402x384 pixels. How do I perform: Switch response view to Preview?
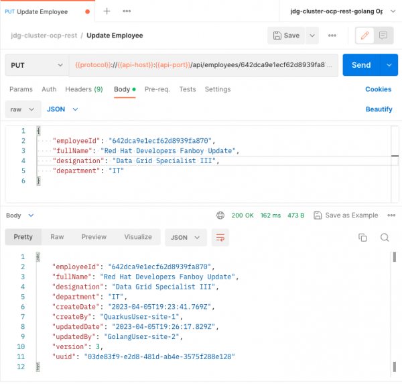click(x=94, y=237)
